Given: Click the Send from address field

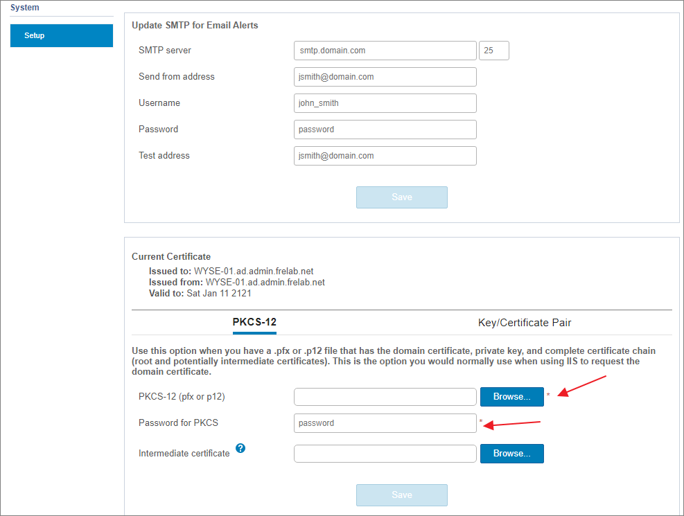Looking at the screenshot, I should point(385,77).
